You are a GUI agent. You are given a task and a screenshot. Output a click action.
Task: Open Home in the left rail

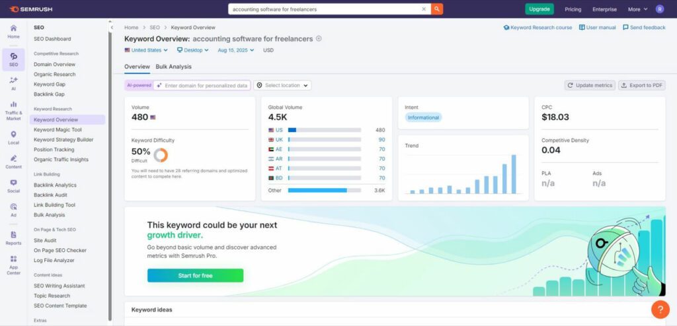(x=13, y=32)
